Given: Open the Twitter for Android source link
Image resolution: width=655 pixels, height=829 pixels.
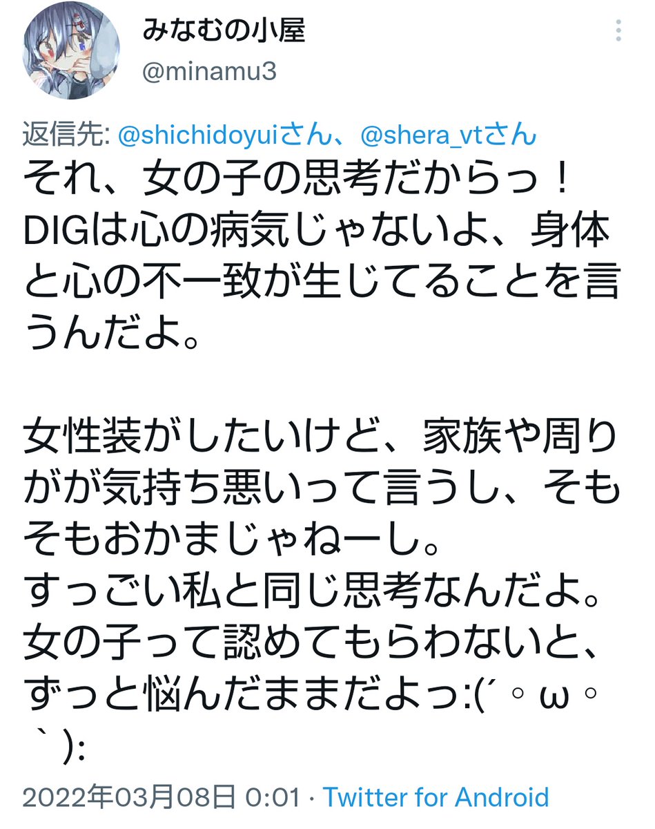Looking at the screenshot, I should (436, 797).
